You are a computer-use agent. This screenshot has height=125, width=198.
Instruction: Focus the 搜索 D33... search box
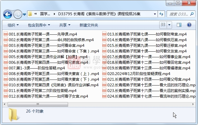pyautogui.click(x=179, y=14)
